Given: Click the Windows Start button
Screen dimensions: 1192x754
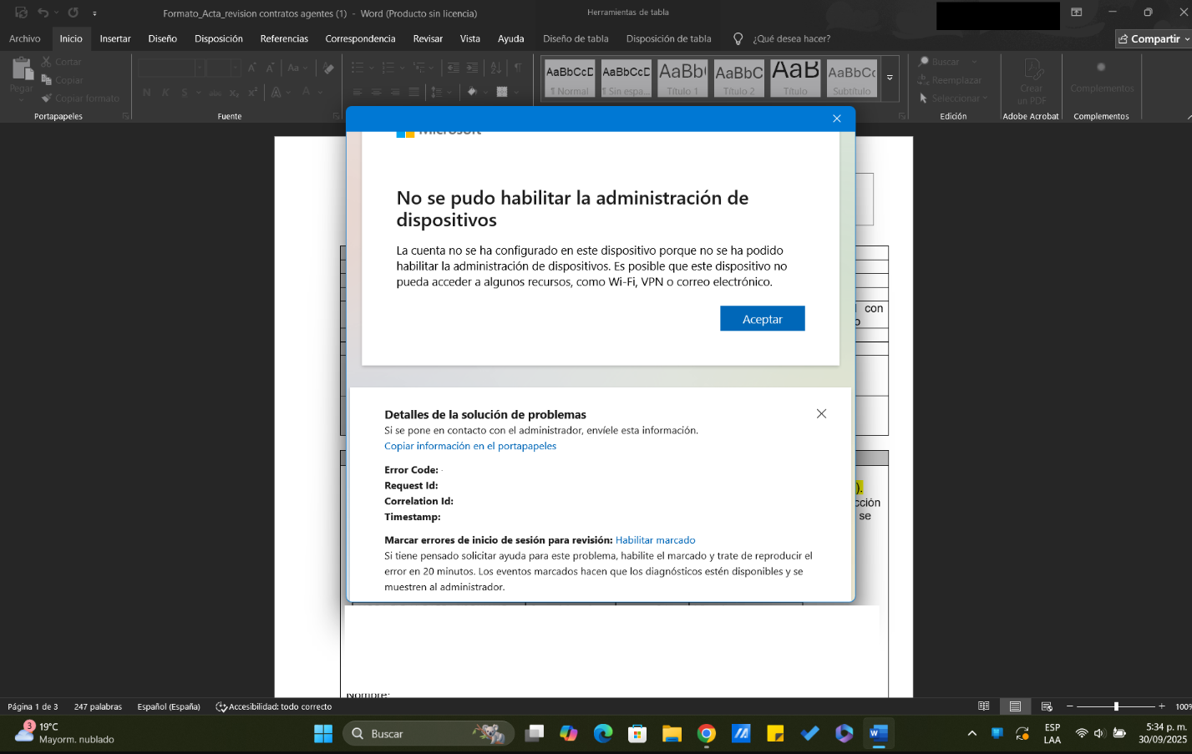Looking at the screenshot, I should coord(323,733).
